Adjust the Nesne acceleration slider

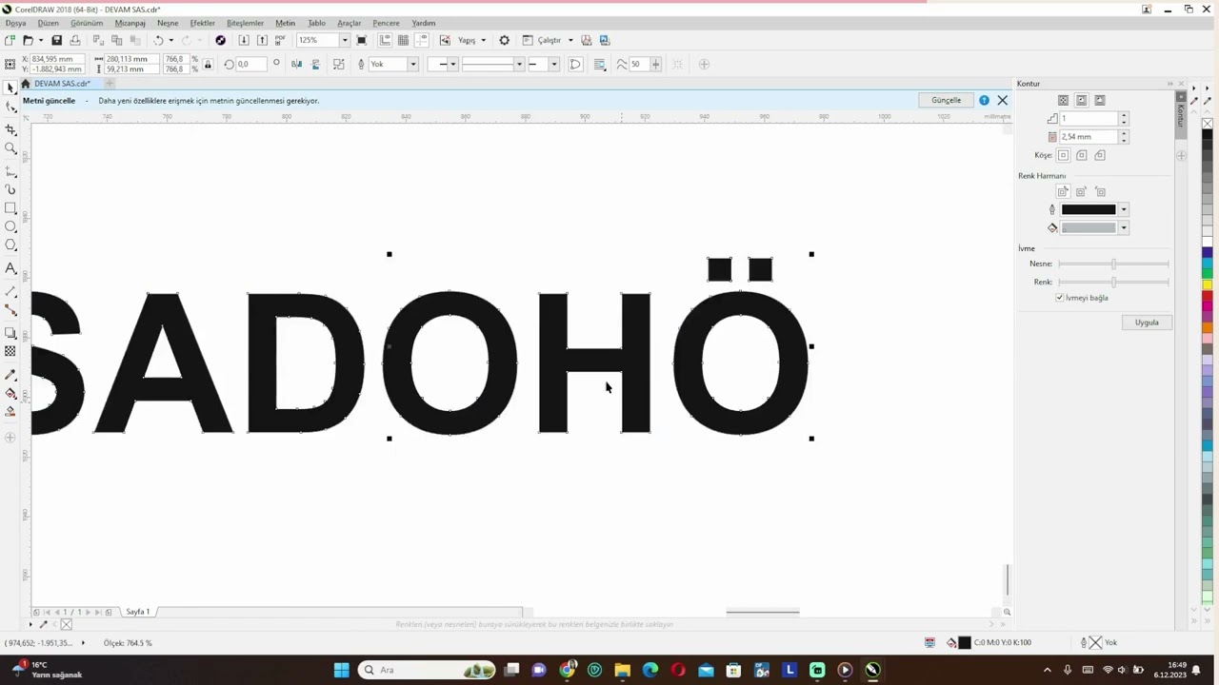[1113, 264]
